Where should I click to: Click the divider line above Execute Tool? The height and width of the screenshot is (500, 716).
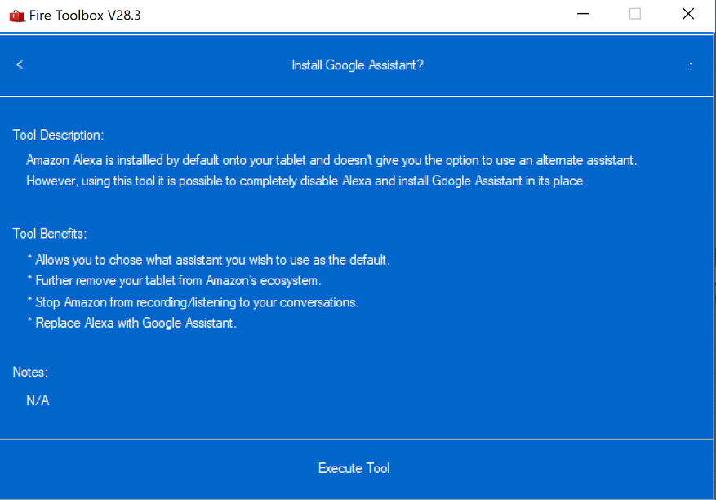358,439
